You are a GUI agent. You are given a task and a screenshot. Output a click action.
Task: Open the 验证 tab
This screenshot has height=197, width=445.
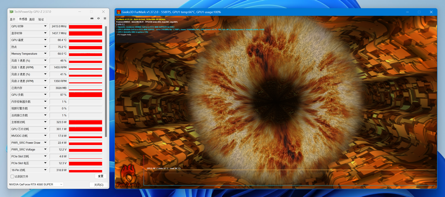(41, 19)
